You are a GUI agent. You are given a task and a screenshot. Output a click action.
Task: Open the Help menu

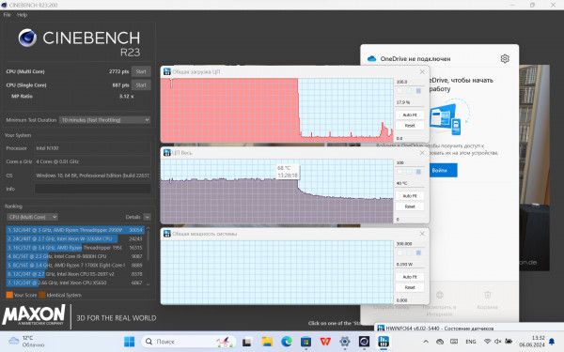[x=22, y=15]
